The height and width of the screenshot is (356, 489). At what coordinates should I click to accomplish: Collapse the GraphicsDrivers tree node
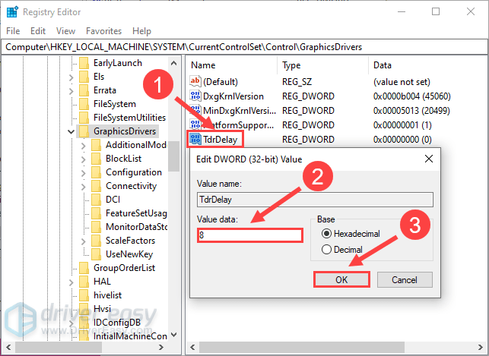coord(71,131)
